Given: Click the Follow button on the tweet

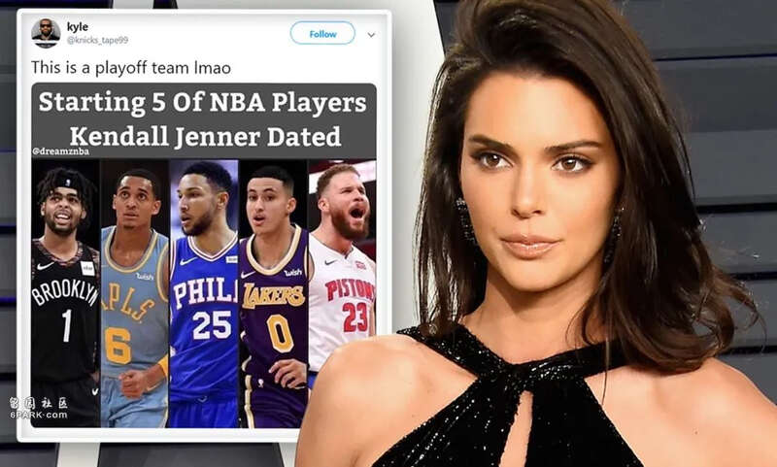Looking at the screenshot, I should pyautogui.click(x=322, y=34).
